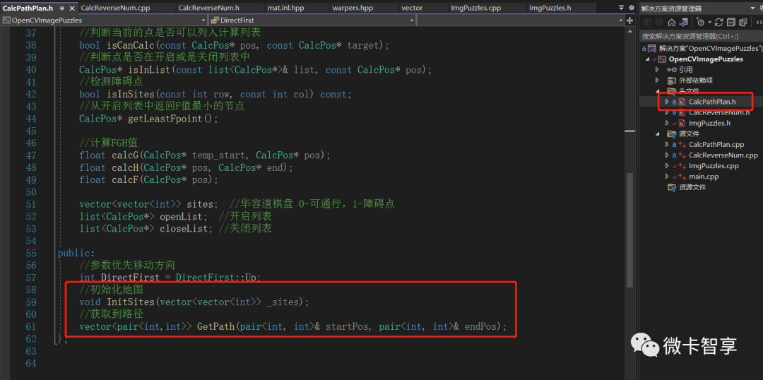Open the editor tab overflow list arrow
Viewport: 763px width, 380px height.
pyautogui.click(x=622, y=8)
